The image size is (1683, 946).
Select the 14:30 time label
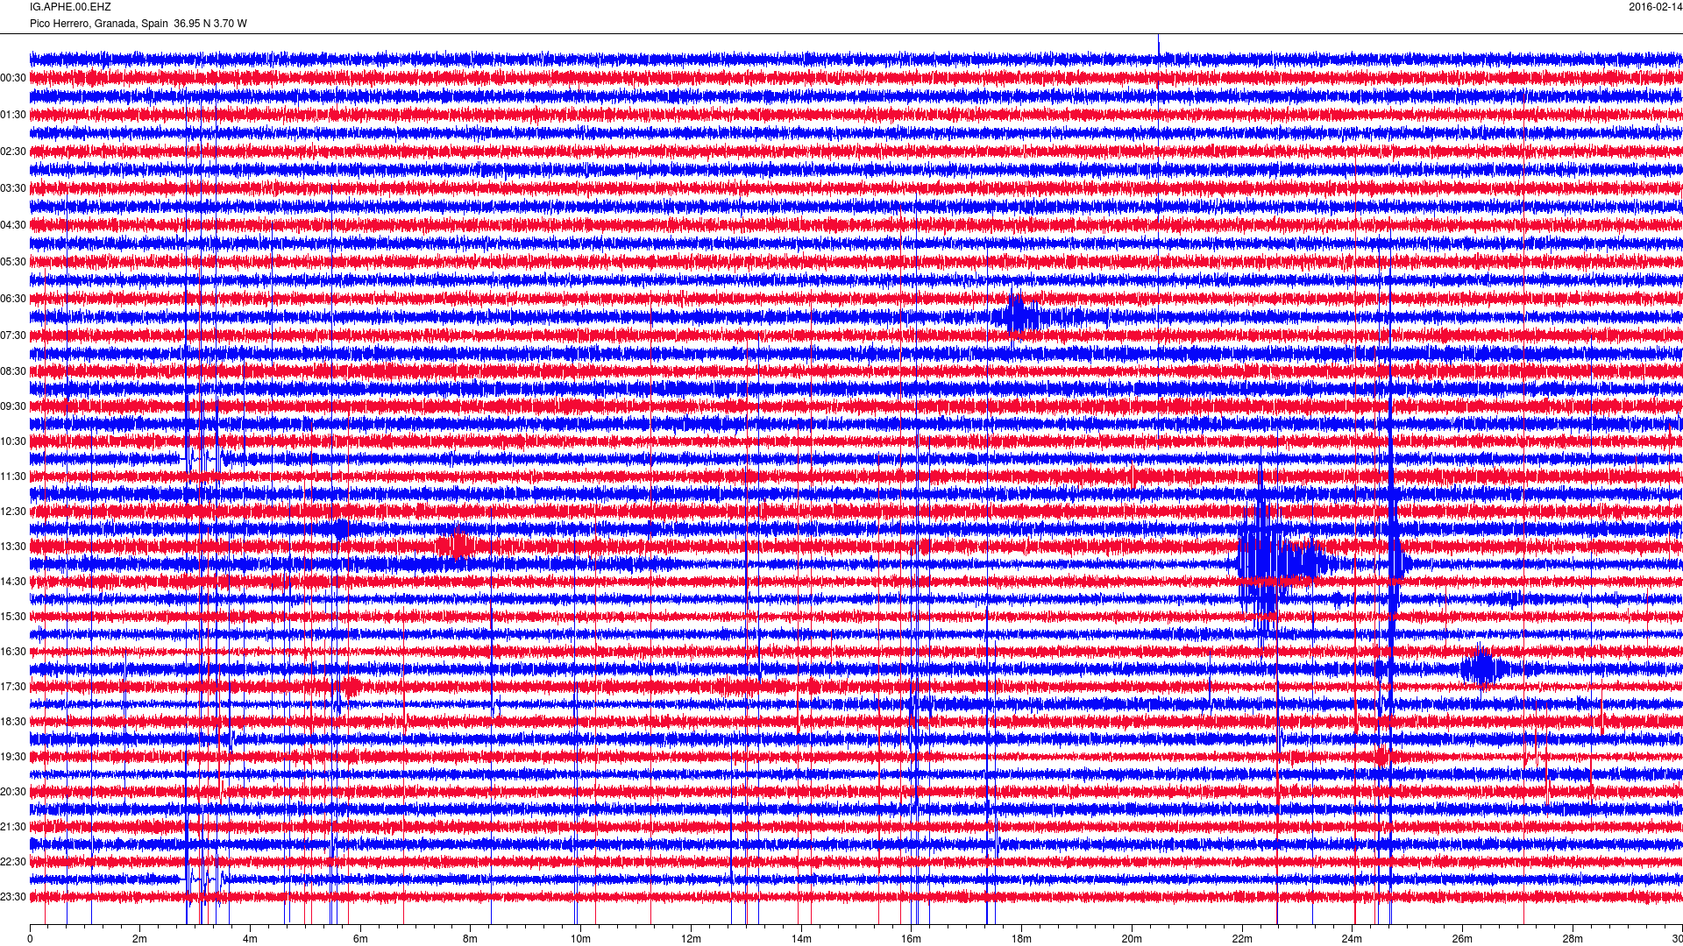[x=13, y=582]
